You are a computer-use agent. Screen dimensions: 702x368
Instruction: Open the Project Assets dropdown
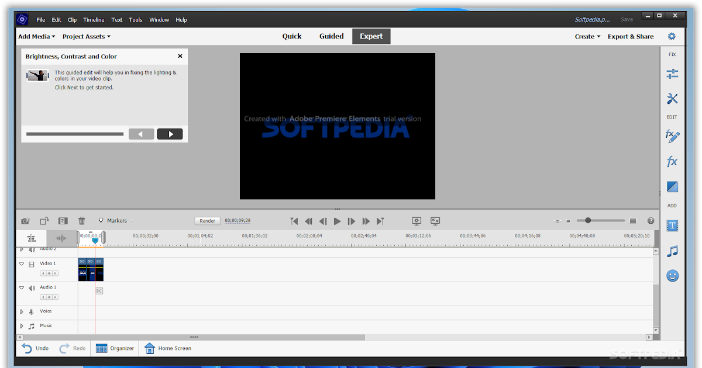pos(87,36)
